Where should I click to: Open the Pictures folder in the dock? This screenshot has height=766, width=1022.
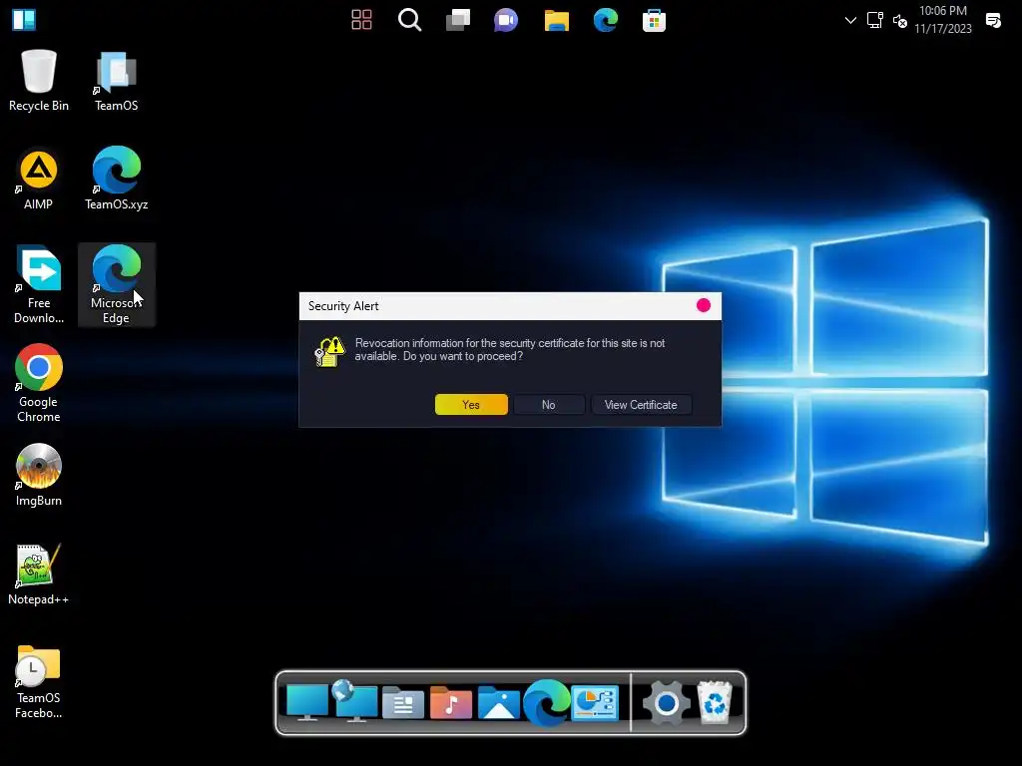click(499, 702)
